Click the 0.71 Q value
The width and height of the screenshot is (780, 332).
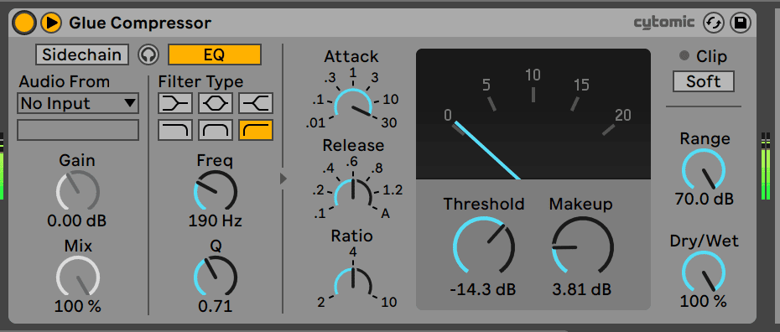[215, 306]
